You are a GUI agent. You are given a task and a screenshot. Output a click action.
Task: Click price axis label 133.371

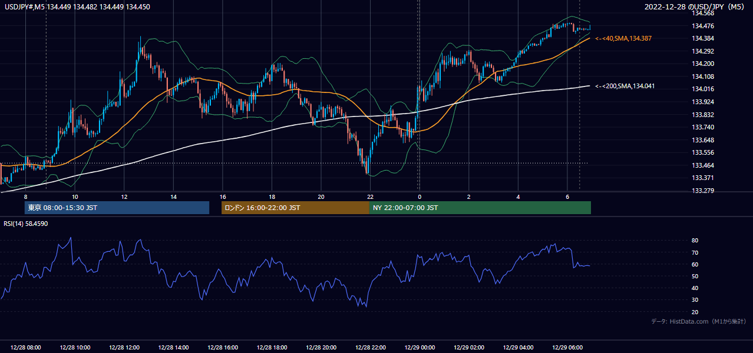click(704, 178)
